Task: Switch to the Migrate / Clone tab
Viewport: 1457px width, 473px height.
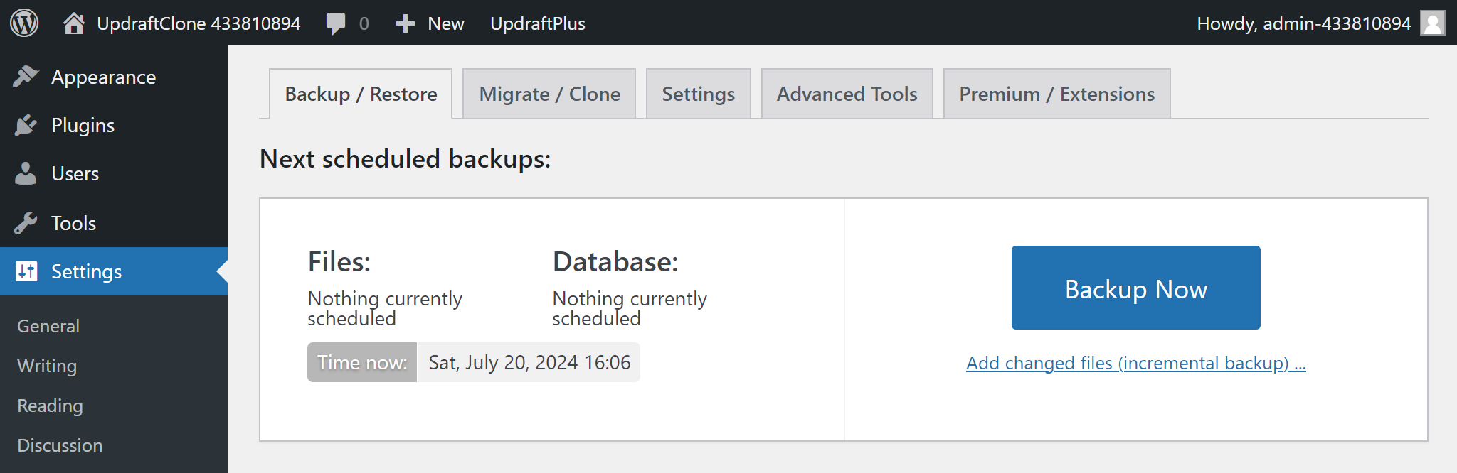Action: (549, 94)
